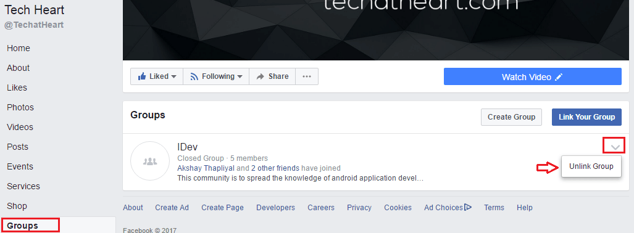
Task: Open the Services sidebar item
Action: 23,187
